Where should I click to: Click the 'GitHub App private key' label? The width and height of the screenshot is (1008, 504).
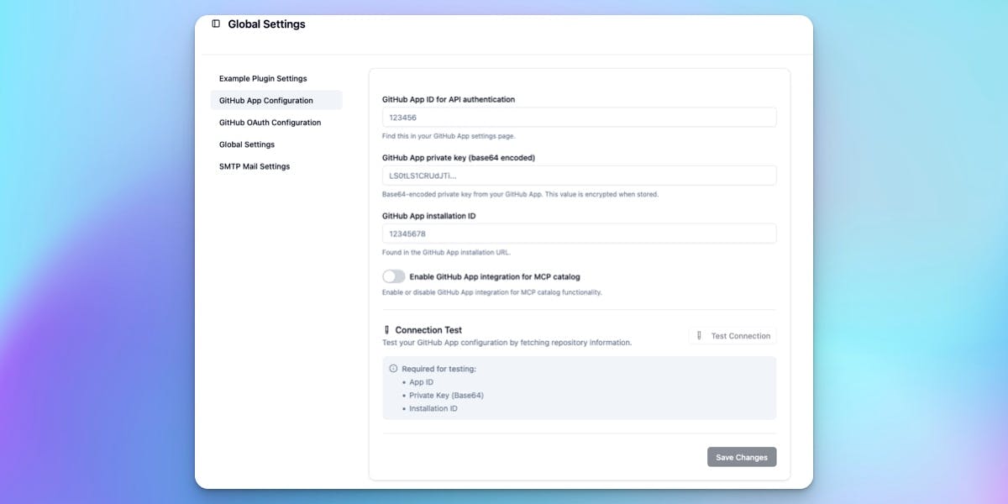(459, 157)
